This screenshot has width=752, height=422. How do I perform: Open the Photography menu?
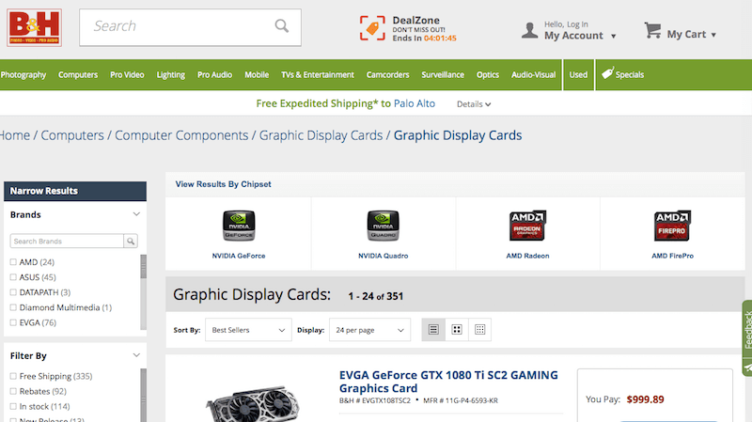click(x=23, y=75)
